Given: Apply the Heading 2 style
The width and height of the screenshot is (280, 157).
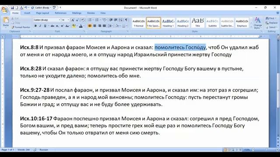Looking at the screenshot, I should click(x=183, y=23).
